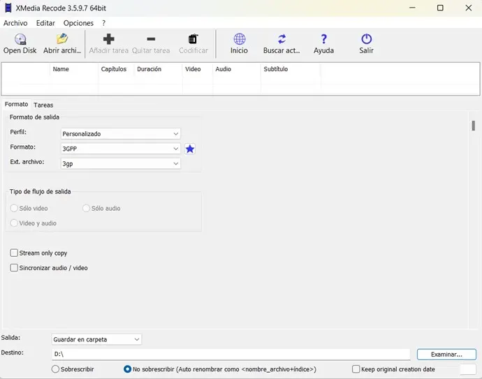Select the Sólo audio radio button

point(86,208)
